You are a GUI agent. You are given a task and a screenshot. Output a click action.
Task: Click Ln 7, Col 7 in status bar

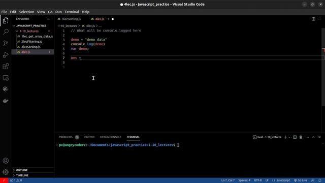pyautogui.click(x=228, y=180)
